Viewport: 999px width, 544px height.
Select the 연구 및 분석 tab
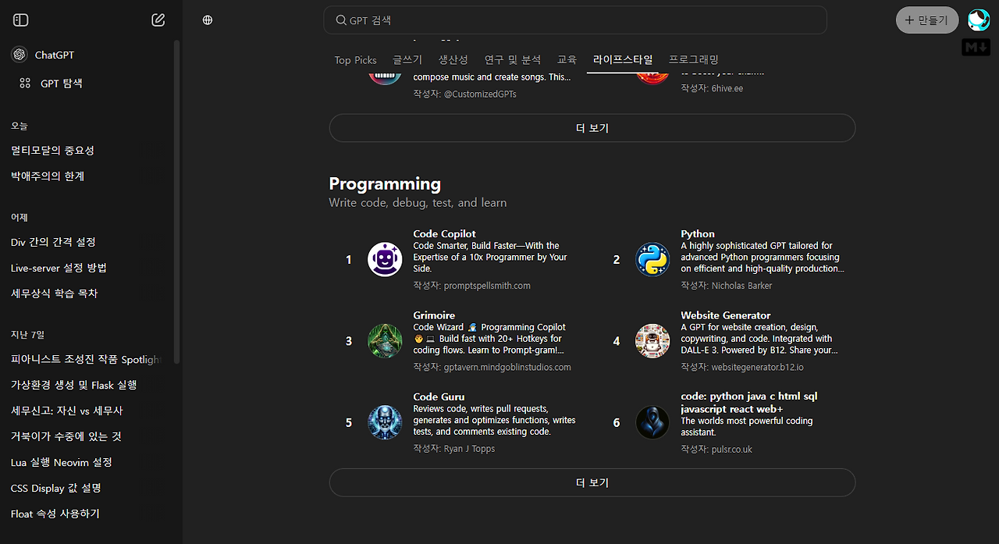512,60
